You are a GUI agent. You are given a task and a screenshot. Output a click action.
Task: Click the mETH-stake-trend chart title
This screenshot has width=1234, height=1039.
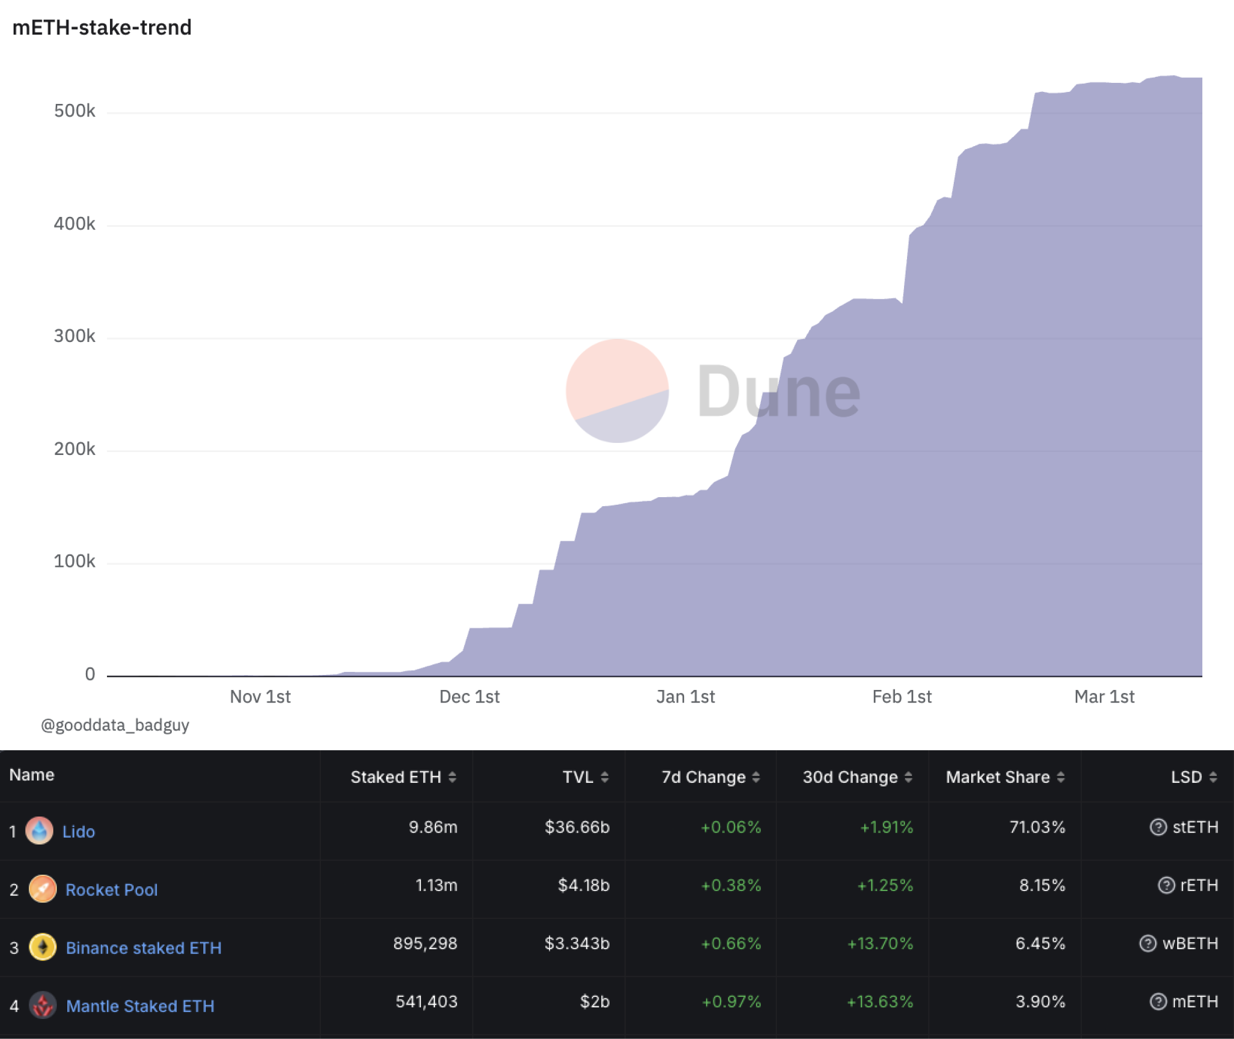click(x=102, y=27)
